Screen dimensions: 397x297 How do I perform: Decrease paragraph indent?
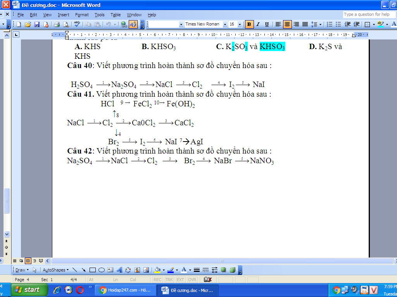pos(348,24)
